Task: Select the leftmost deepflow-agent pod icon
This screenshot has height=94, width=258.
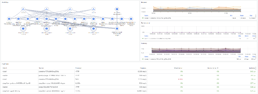Action: pos(23,29)
